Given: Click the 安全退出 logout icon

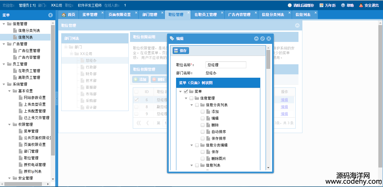Looking at the screenshot, I should point(361,5).
